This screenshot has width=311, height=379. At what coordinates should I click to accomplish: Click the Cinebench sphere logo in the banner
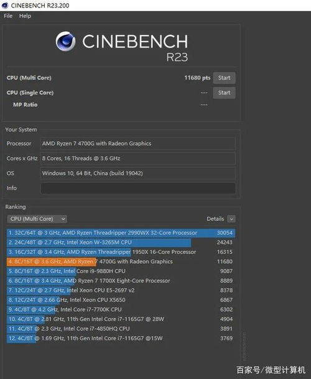click(65, 41)
